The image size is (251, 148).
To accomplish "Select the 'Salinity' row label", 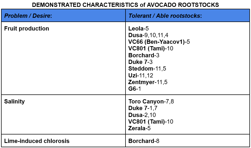I will (14, 102).
